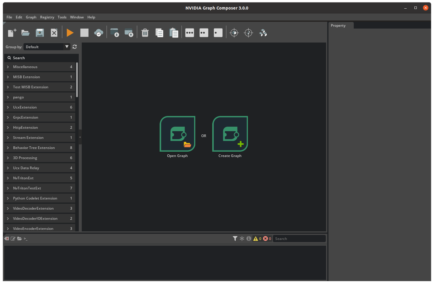Select the Python Codelet Extension row
The width and height of the screenshot is (434, 284).
coord(40,198)
